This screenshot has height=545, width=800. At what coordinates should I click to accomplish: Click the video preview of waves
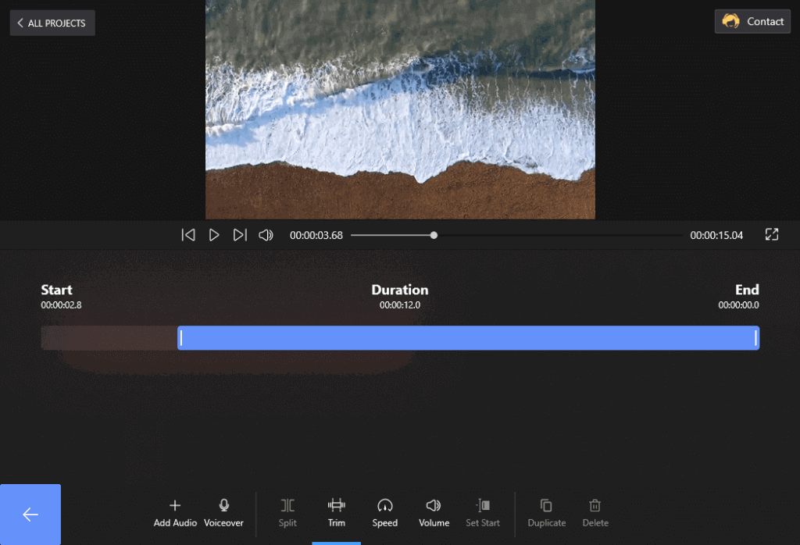click(400, 109)
